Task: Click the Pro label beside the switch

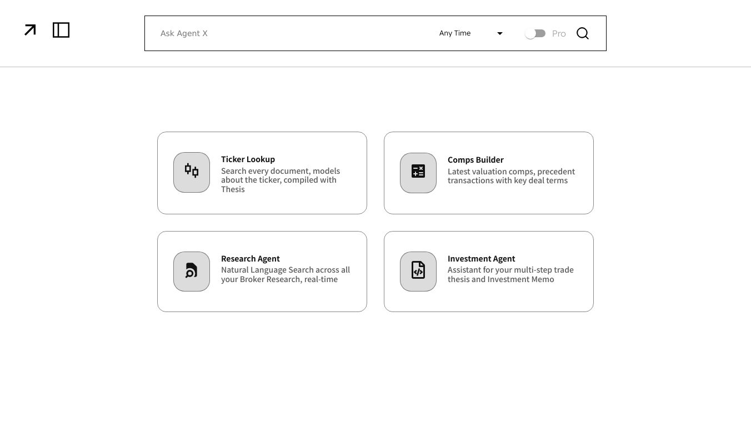Action: pos(559,34)
